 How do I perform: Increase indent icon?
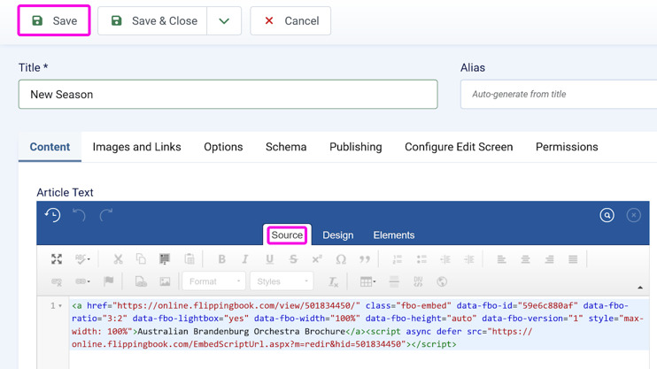pos(469,259)
